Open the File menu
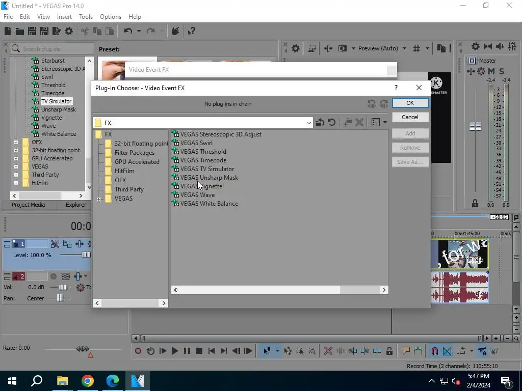 [8, 17]
